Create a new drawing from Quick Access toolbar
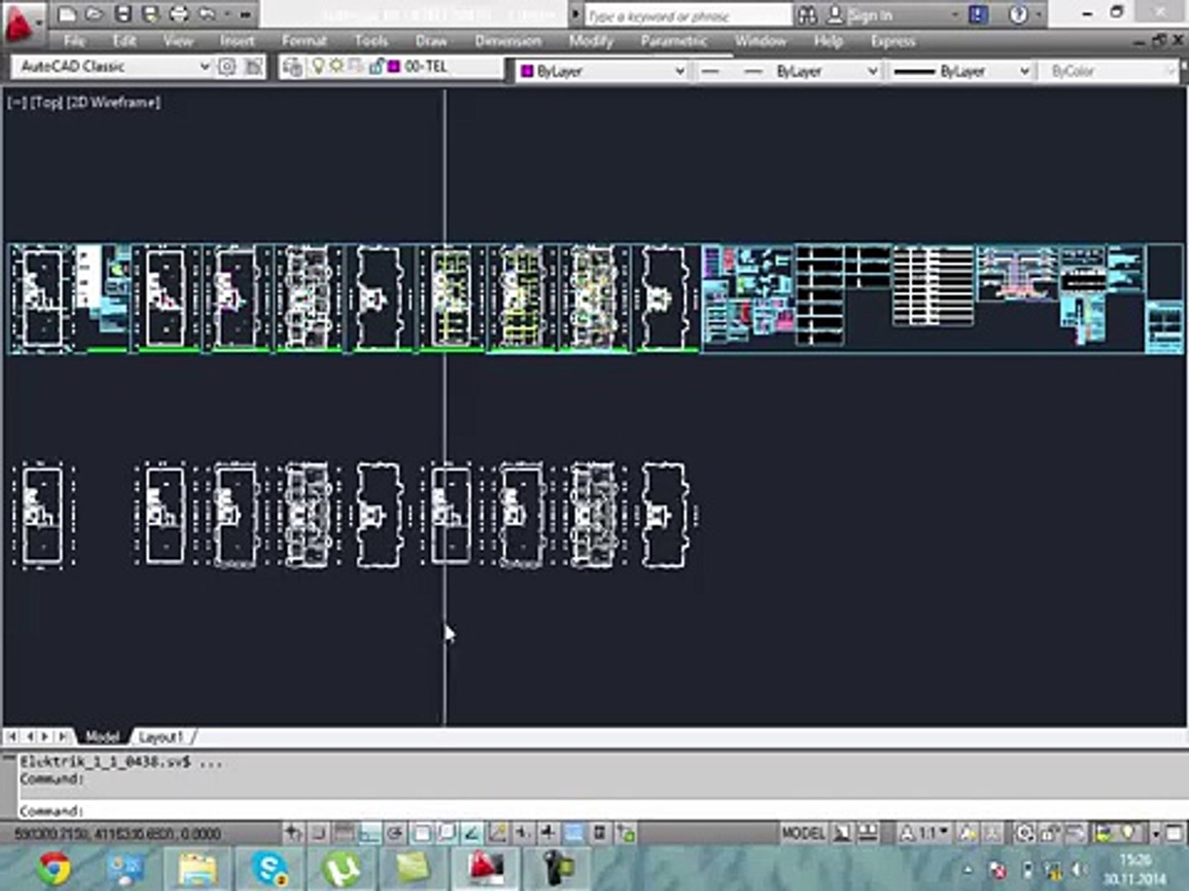 pos(68,14)
